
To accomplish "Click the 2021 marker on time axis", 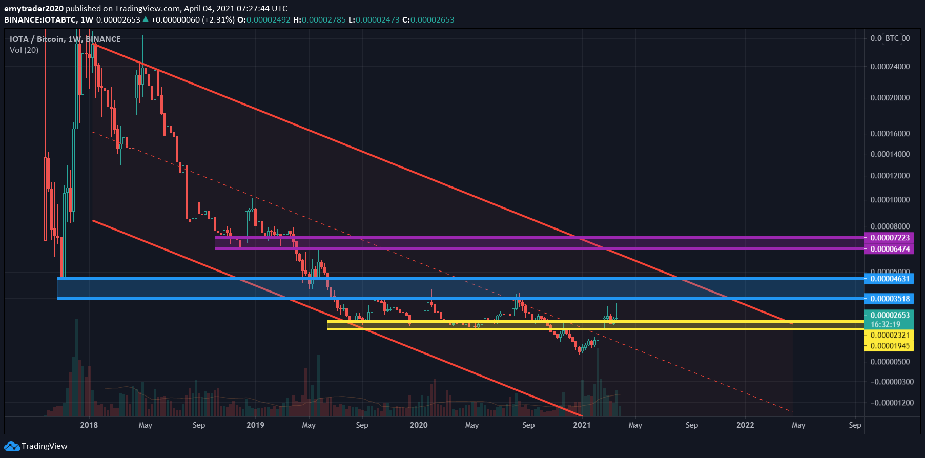I will point(582,425).
